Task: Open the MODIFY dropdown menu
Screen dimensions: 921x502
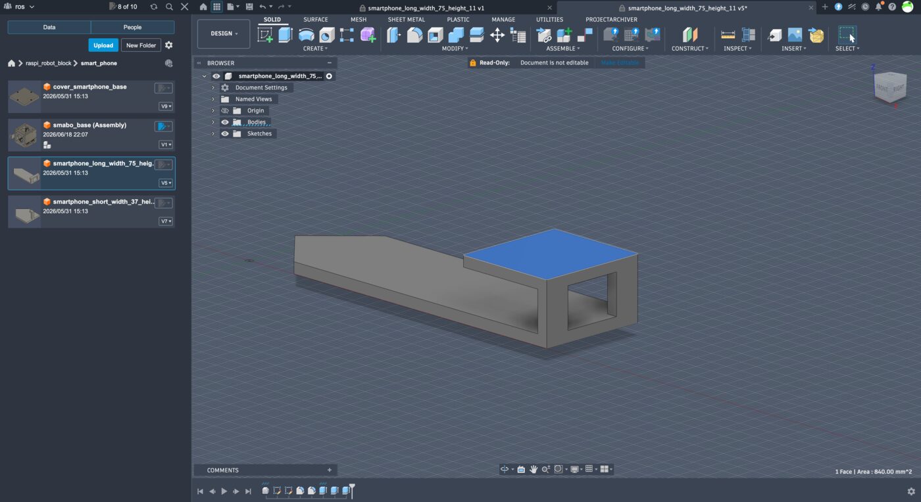Action: click(455, 49)
